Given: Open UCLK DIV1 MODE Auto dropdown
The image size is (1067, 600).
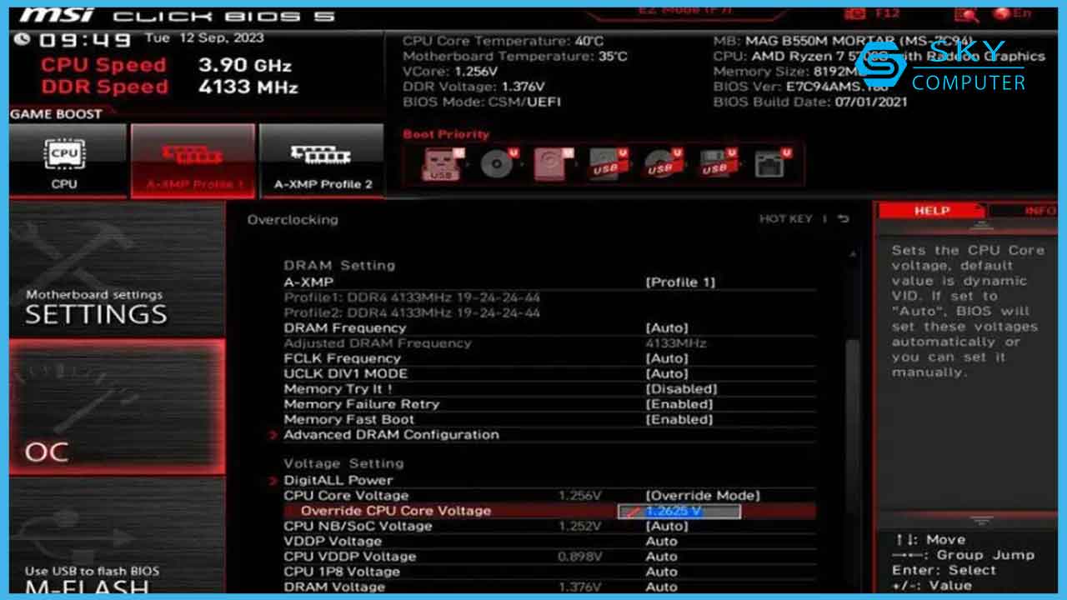Looking at the screenshot, I should pyautogui.click(x=667, y=373).
